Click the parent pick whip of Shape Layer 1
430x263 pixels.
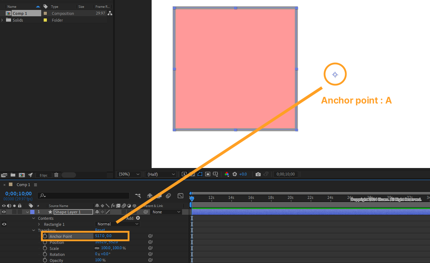[146, 212]
